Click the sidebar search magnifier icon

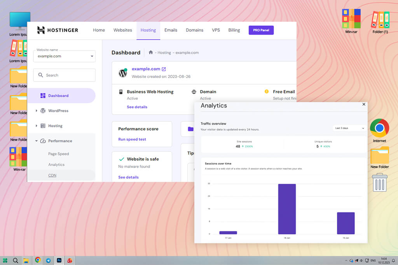click(x=40, y=75)
